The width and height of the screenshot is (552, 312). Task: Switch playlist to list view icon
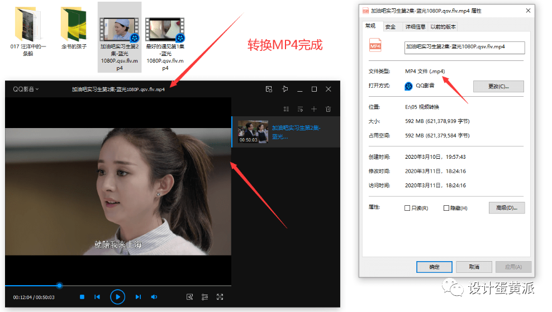click(x=286, y=109)
